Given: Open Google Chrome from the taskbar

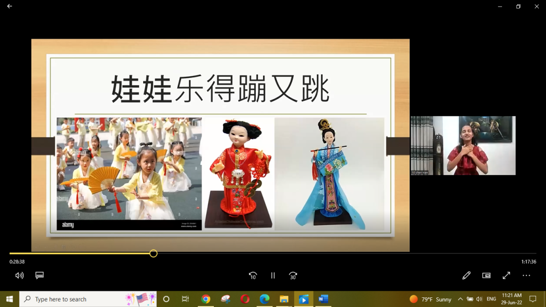Looking at the screenshot, I should coord(206,299).
